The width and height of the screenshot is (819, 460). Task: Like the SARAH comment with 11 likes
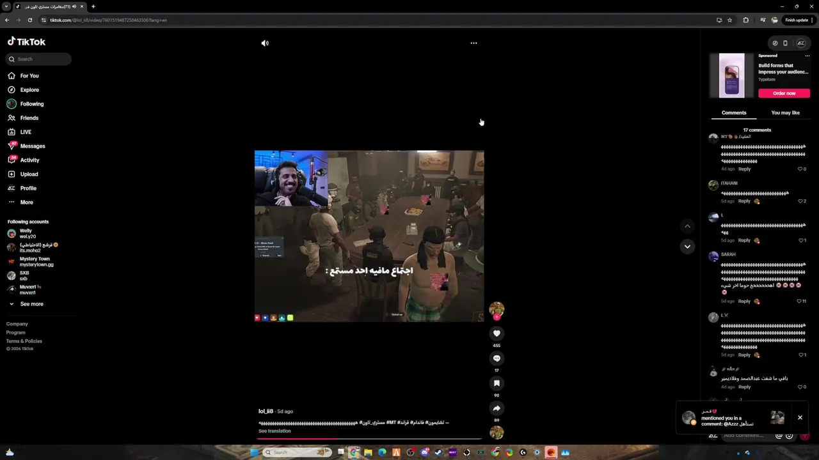[799, 301]
